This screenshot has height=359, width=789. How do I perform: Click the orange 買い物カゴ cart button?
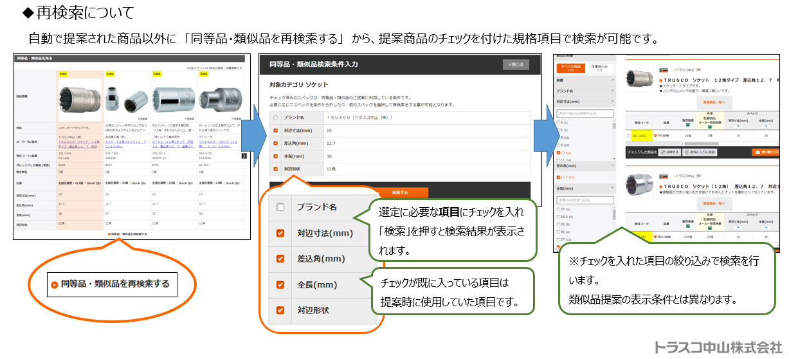click(x=765, y=152)
